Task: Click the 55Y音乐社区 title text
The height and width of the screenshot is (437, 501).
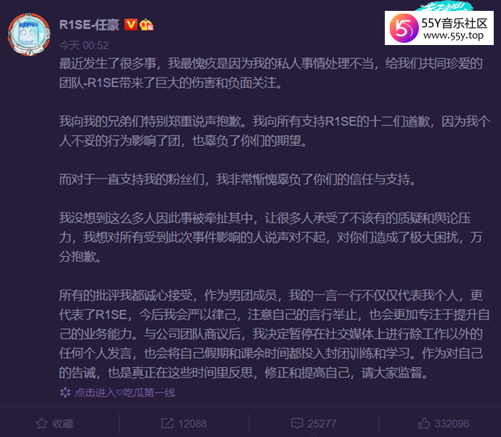Action: (x=455, y=23)
